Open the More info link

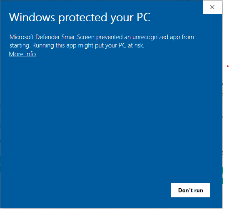pyautogui.click(x=22, y=54)
